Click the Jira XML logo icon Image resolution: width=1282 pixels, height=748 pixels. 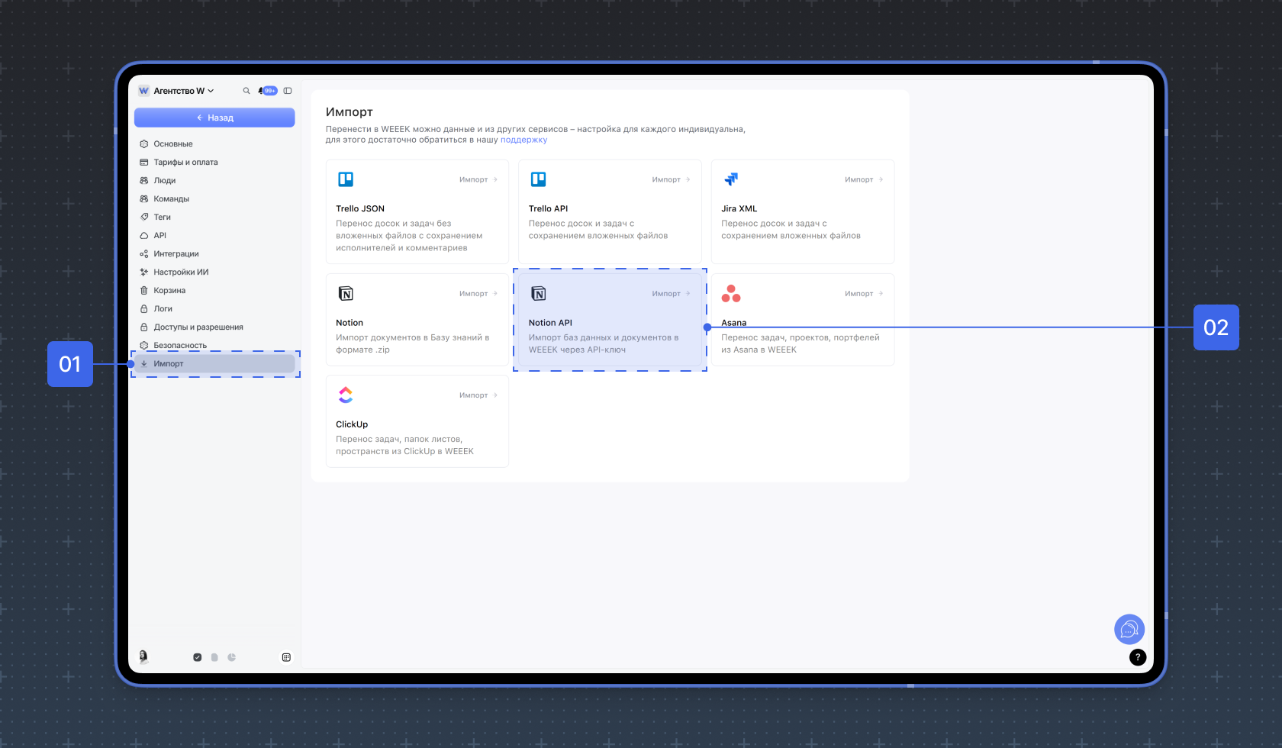731,179
